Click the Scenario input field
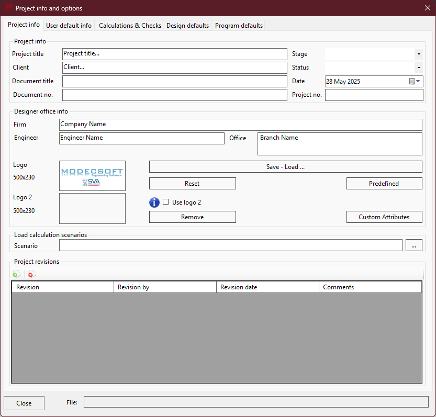The image size is (436, 417). point(230,245)
